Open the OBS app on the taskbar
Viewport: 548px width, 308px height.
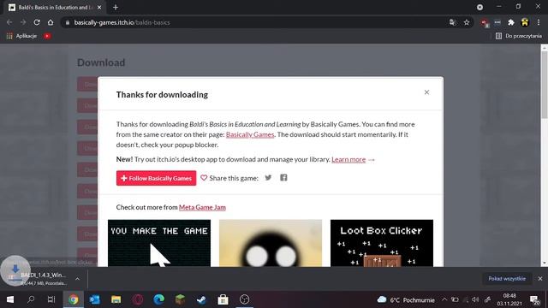click(x=245, y=299)
